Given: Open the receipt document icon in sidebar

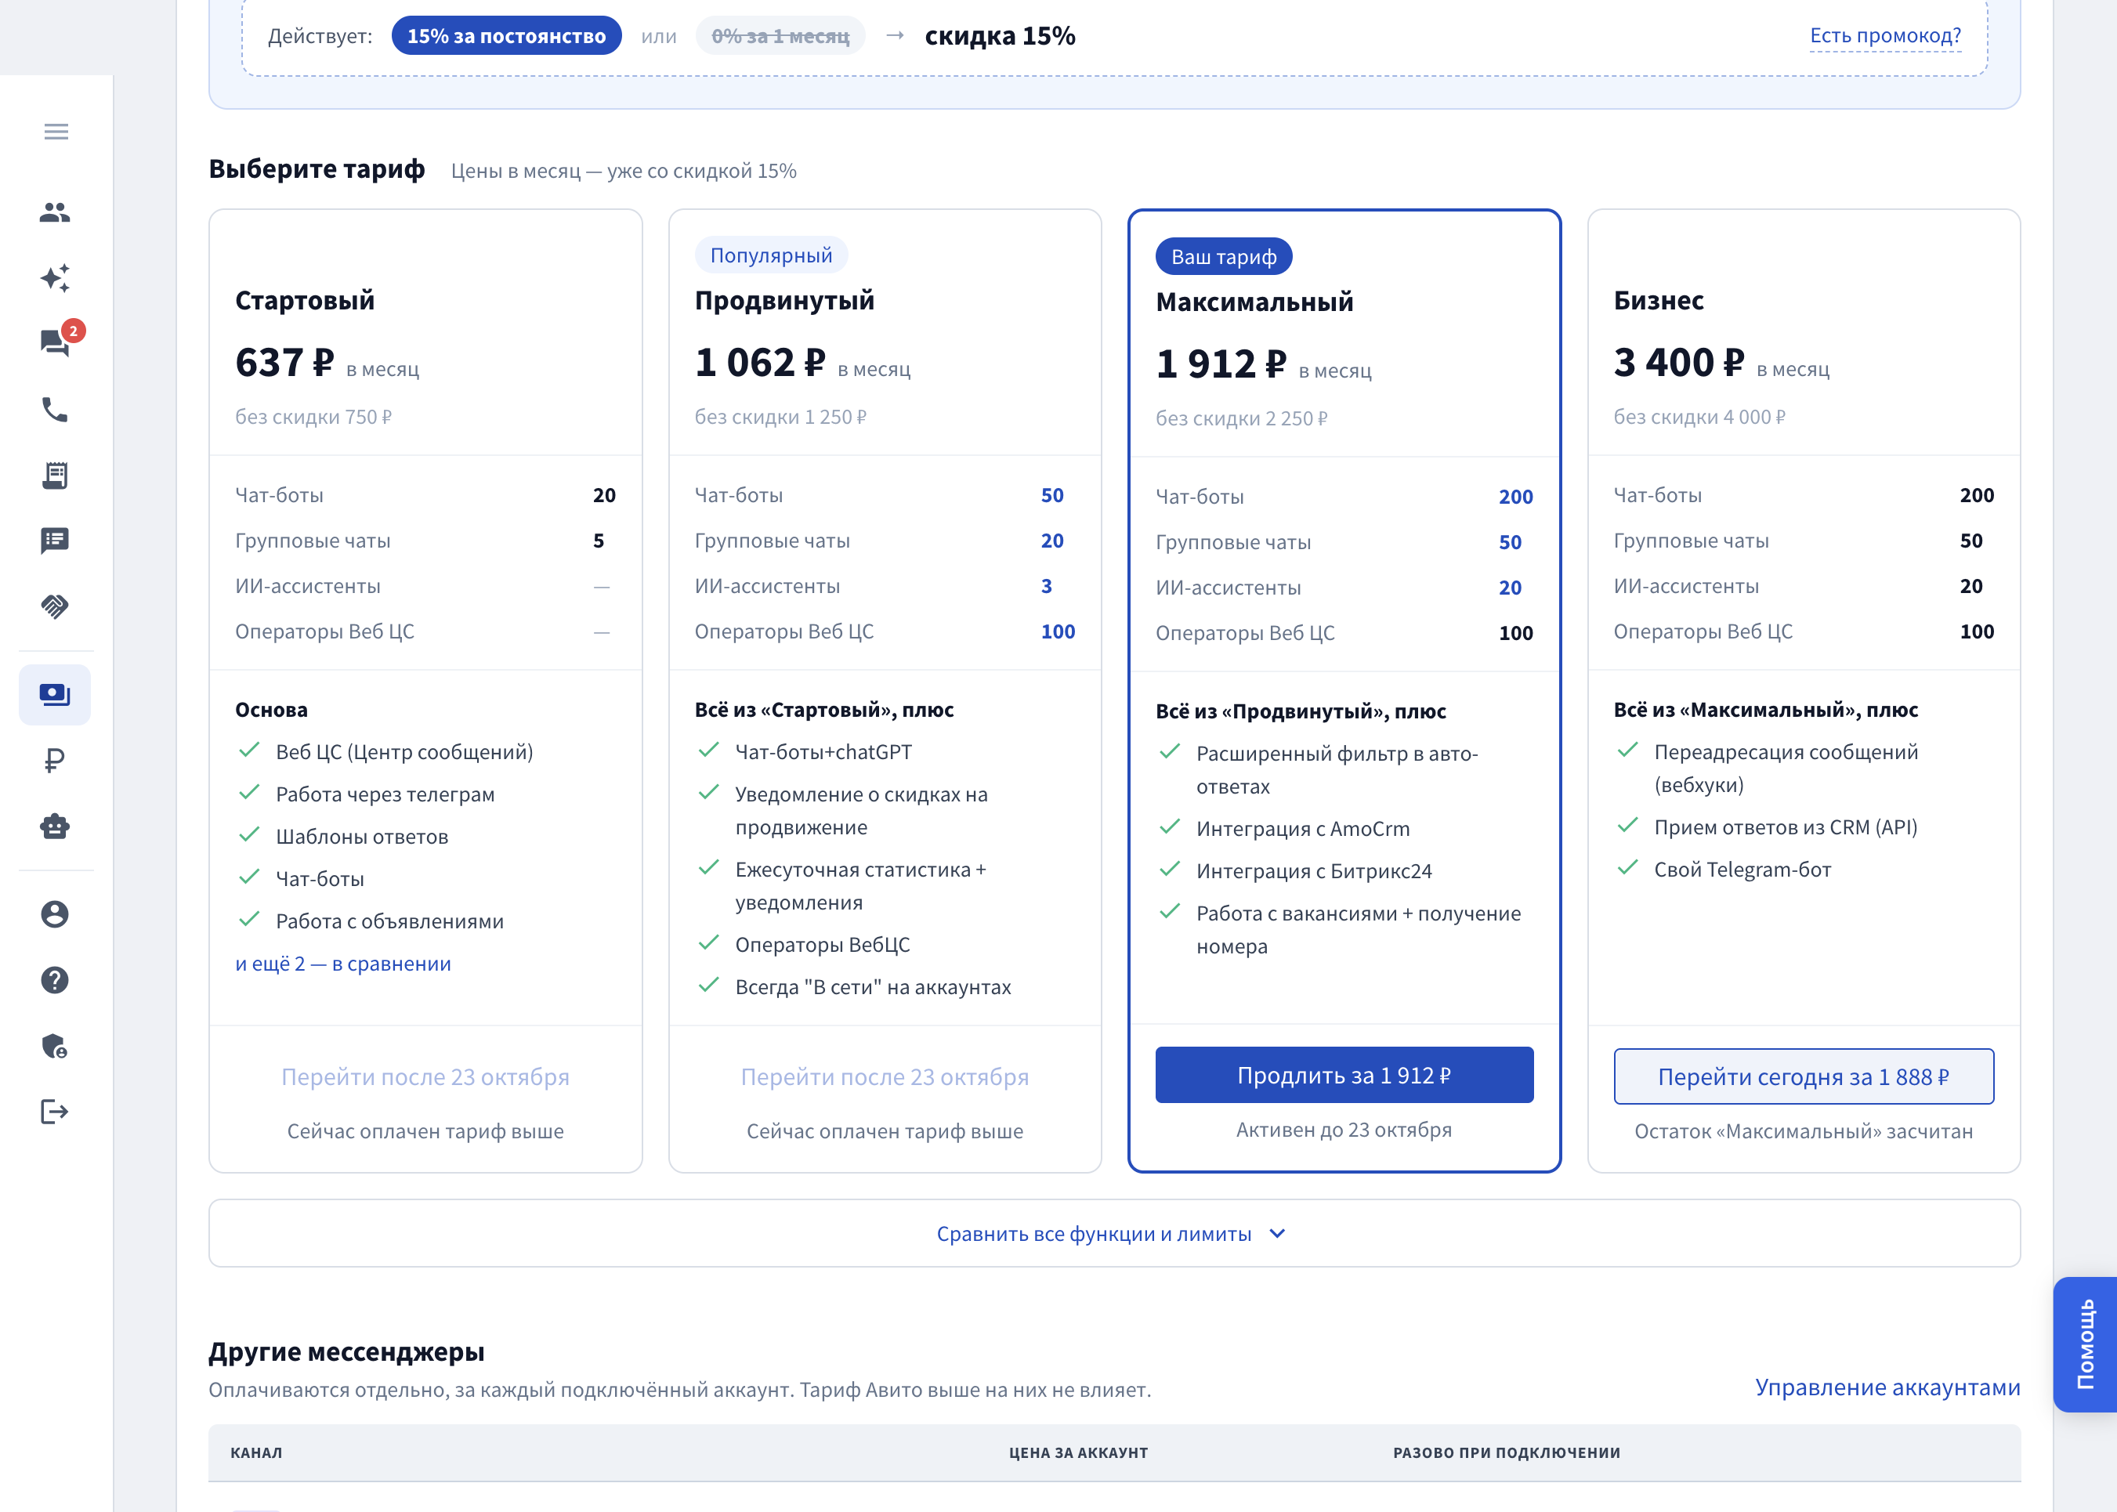Looking at the screenshot, I should point(55,476).
